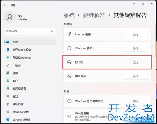Click the 时间和语言 globe icon
The height and width of the screenshot is (124, 157).
tap(8, 88)
